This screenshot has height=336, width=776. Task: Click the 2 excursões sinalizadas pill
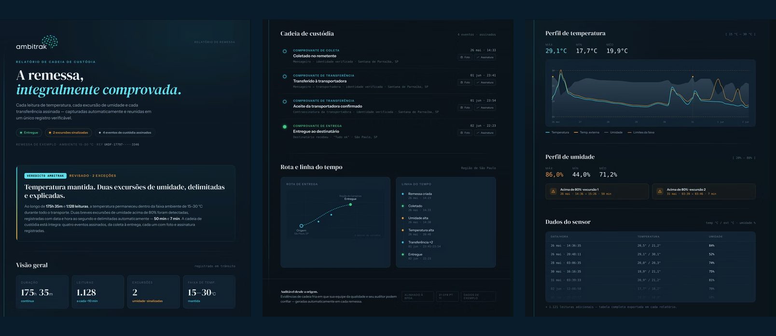click(68, 132)
